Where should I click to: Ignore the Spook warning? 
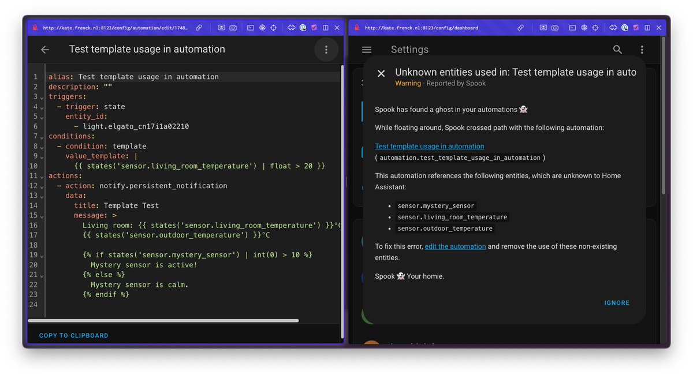[617, 303]
